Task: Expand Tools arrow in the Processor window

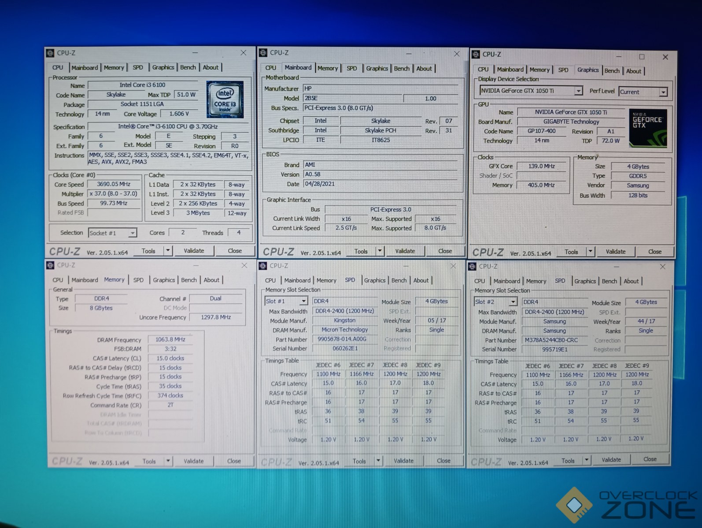Action: pyautogui.click(x=168, y=251)
